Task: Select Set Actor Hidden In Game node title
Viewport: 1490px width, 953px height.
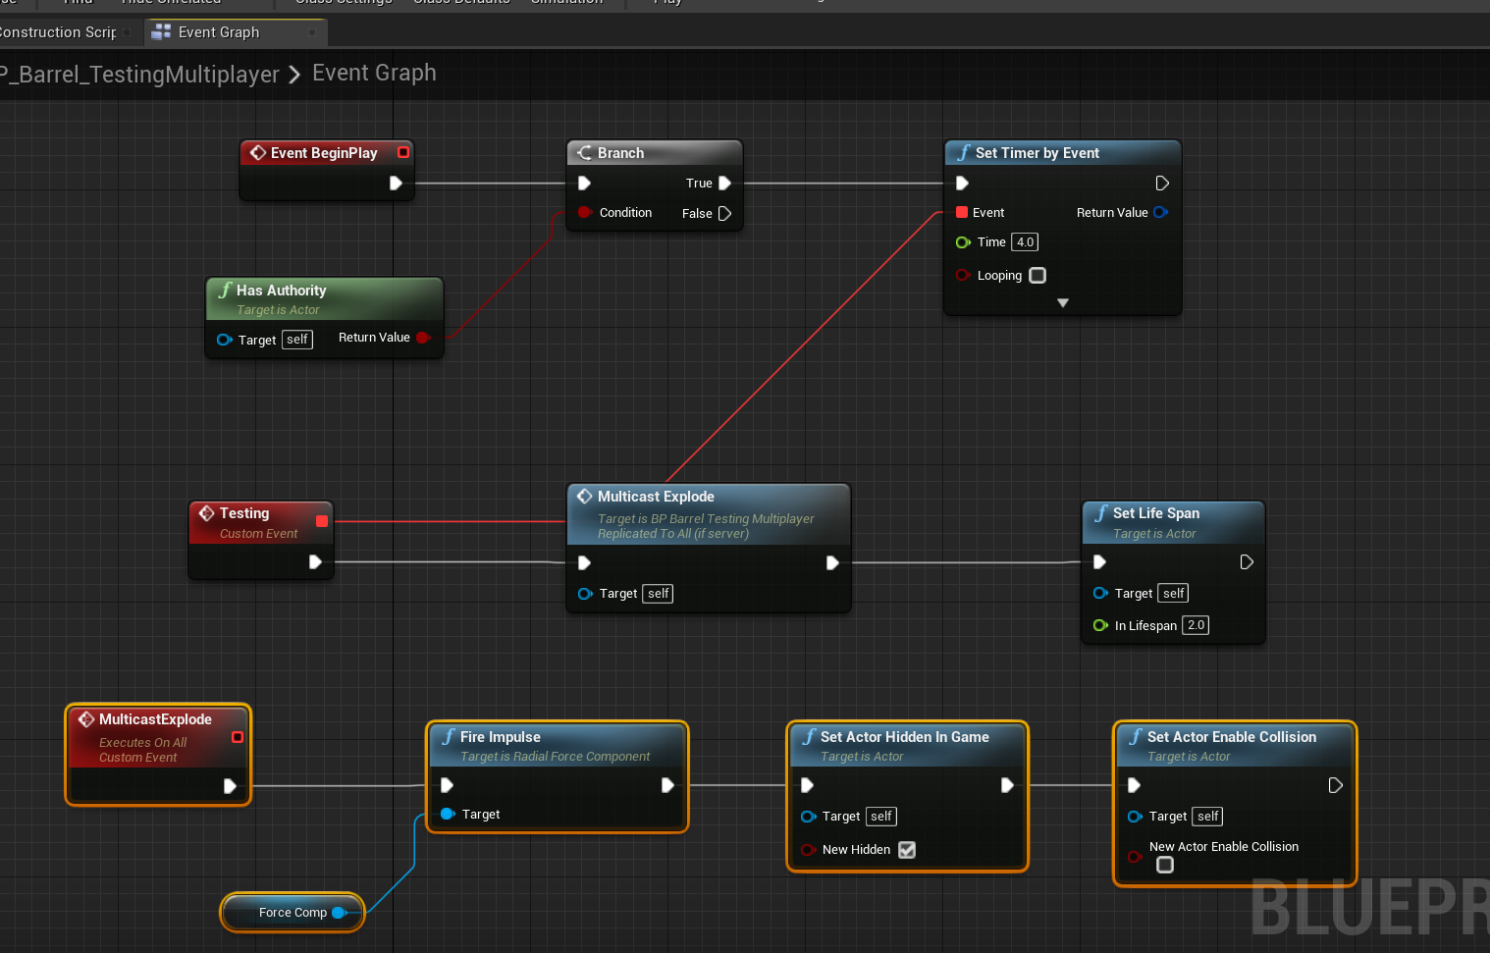Action: [x=904, y=737]
